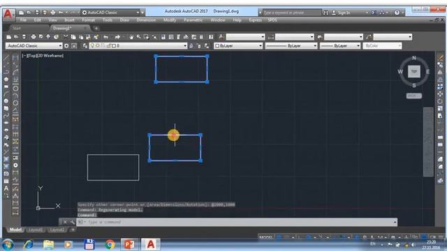Open the Format menu
The height and width of the screenshot is (251, 447).
click(x=89, y=20)
